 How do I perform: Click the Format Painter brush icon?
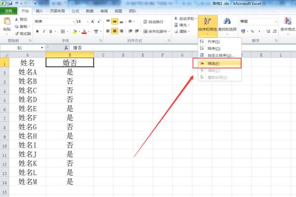coord(17,34)
